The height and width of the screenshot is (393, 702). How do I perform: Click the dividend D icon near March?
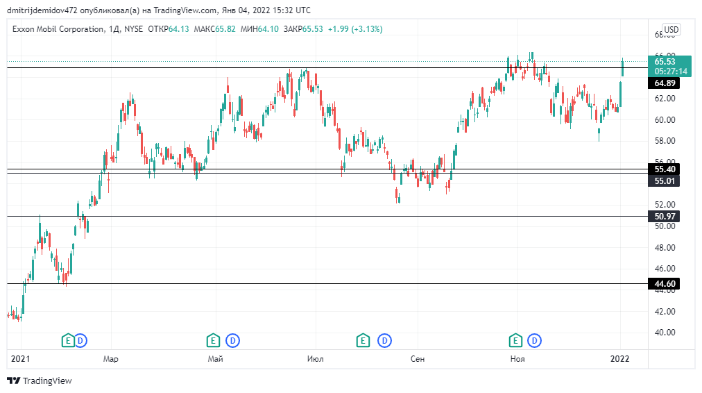click(x=80, y=340)
